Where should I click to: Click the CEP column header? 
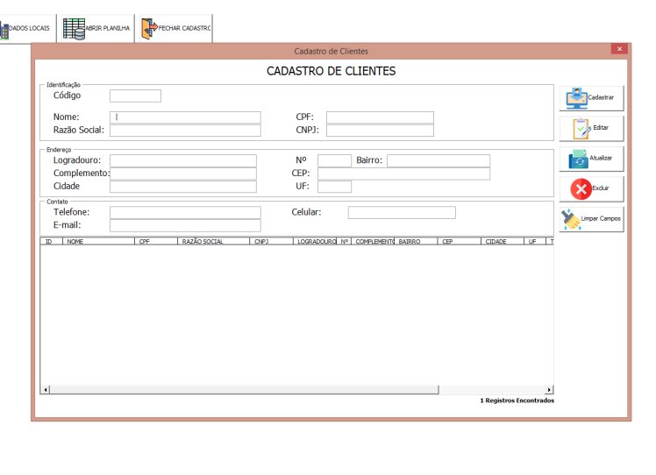coord(460,241)
